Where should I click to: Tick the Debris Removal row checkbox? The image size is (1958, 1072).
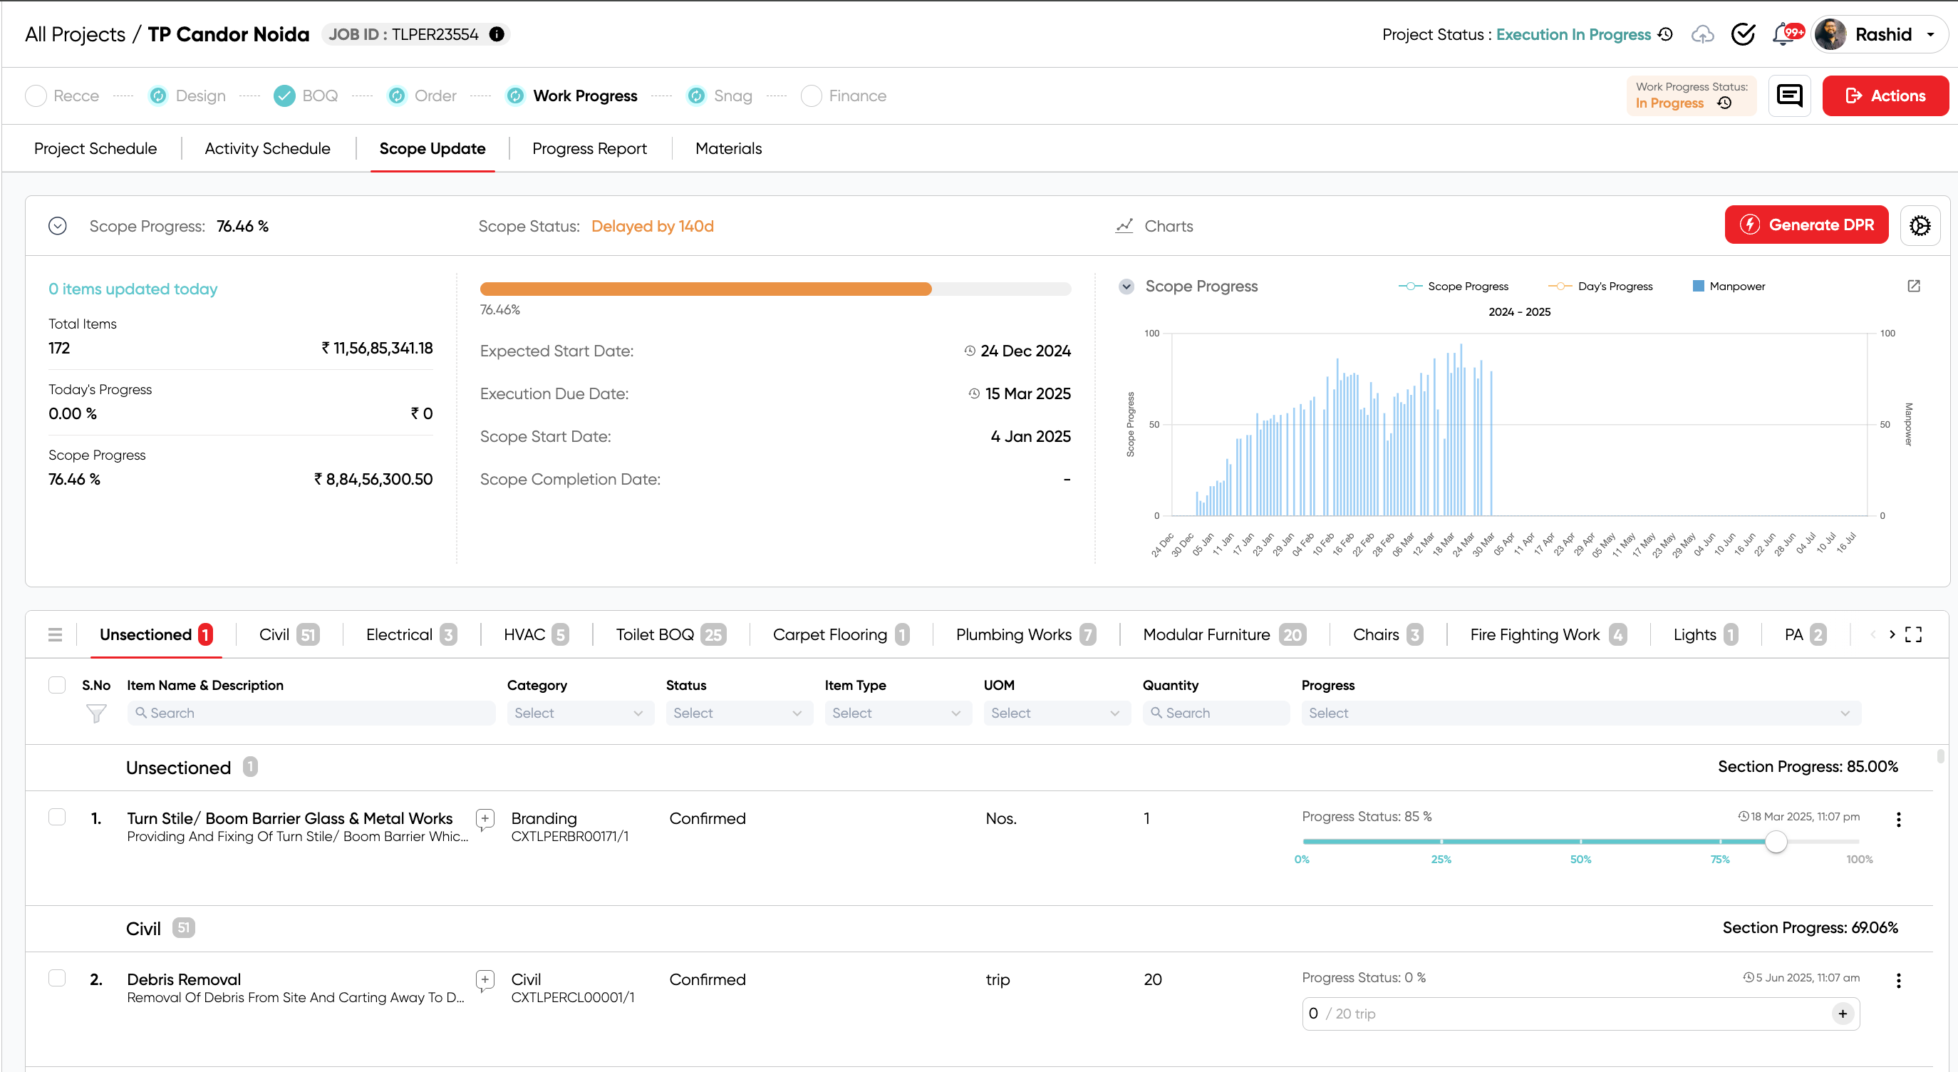pyautogui.click(x=57, y=978)
